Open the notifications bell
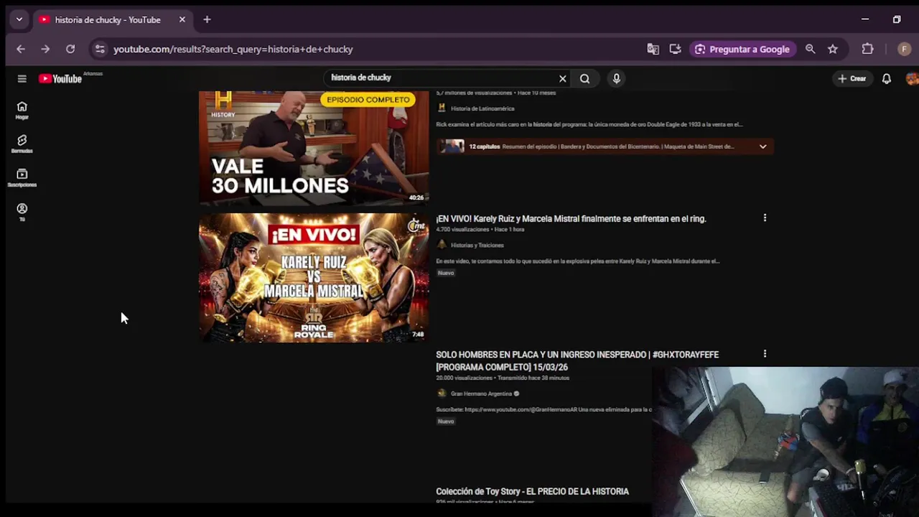The width and height of the screenshot is (919, 517). click(887, 79)
